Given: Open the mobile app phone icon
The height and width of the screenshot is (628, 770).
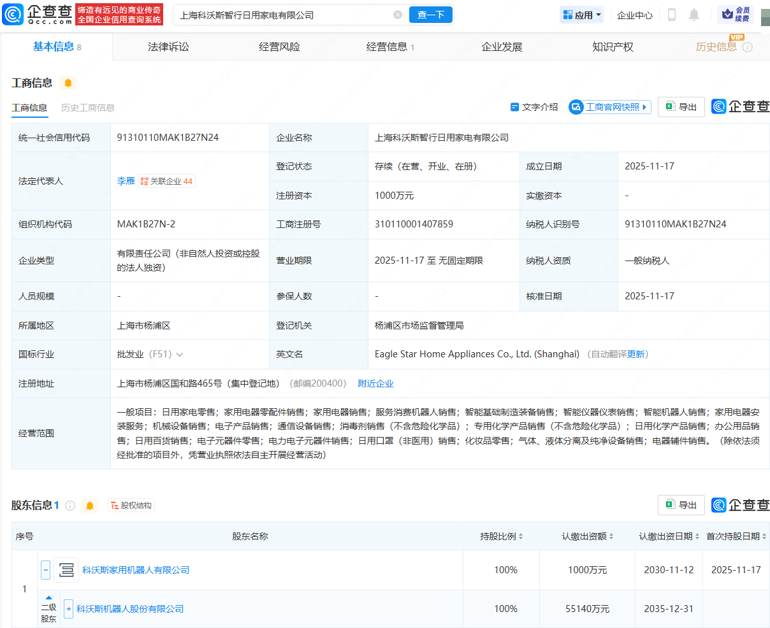Looking at the screenshot, I should pyautogui.click(x=671, y=15).
